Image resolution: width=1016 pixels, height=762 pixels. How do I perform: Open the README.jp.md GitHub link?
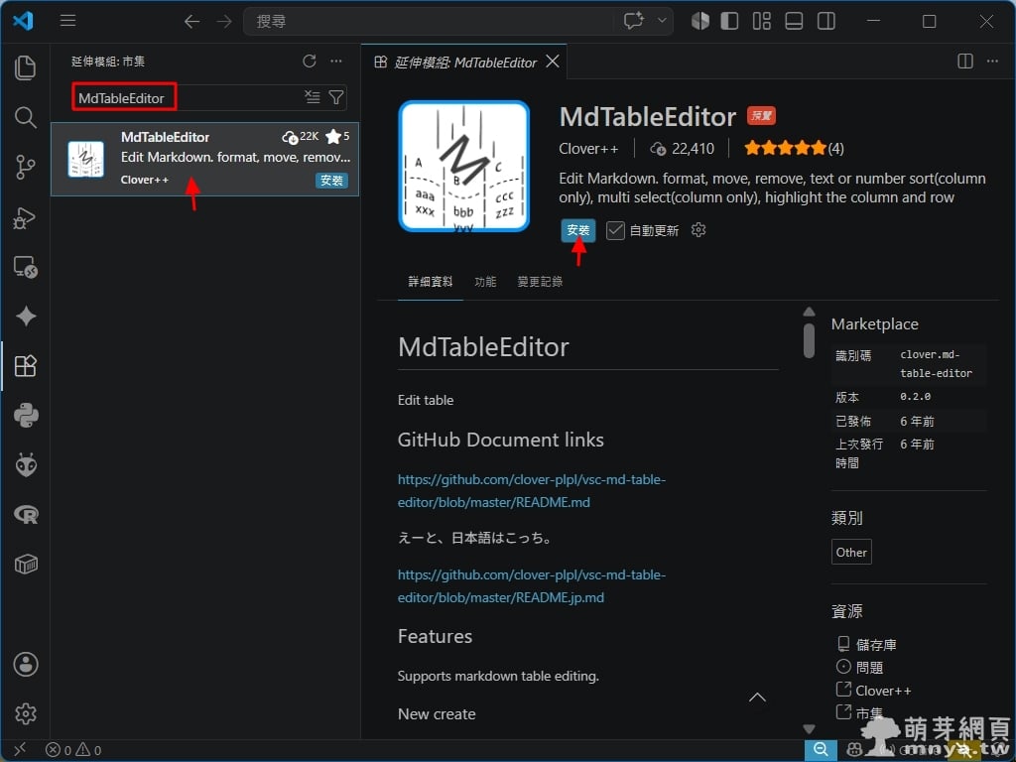tap(532, 586)
